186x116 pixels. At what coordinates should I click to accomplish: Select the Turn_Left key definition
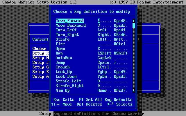[66, 30]
